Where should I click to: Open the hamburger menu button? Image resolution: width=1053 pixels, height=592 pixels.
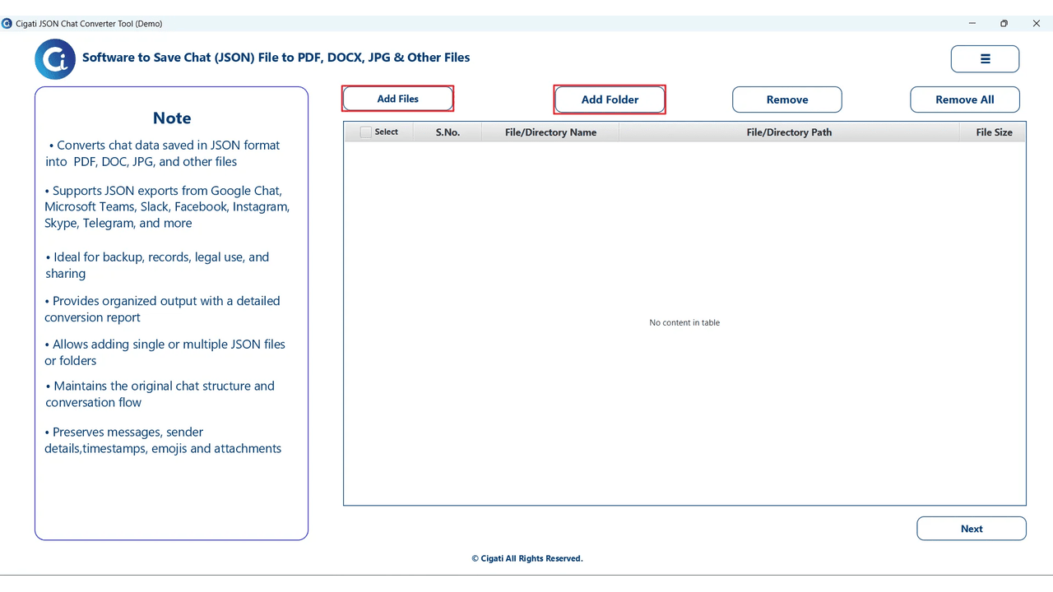(x=985, y=59)
